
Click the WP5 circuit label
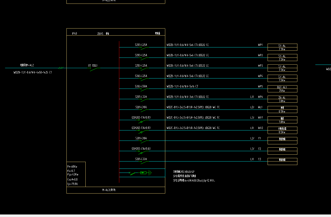pos(260,87)
